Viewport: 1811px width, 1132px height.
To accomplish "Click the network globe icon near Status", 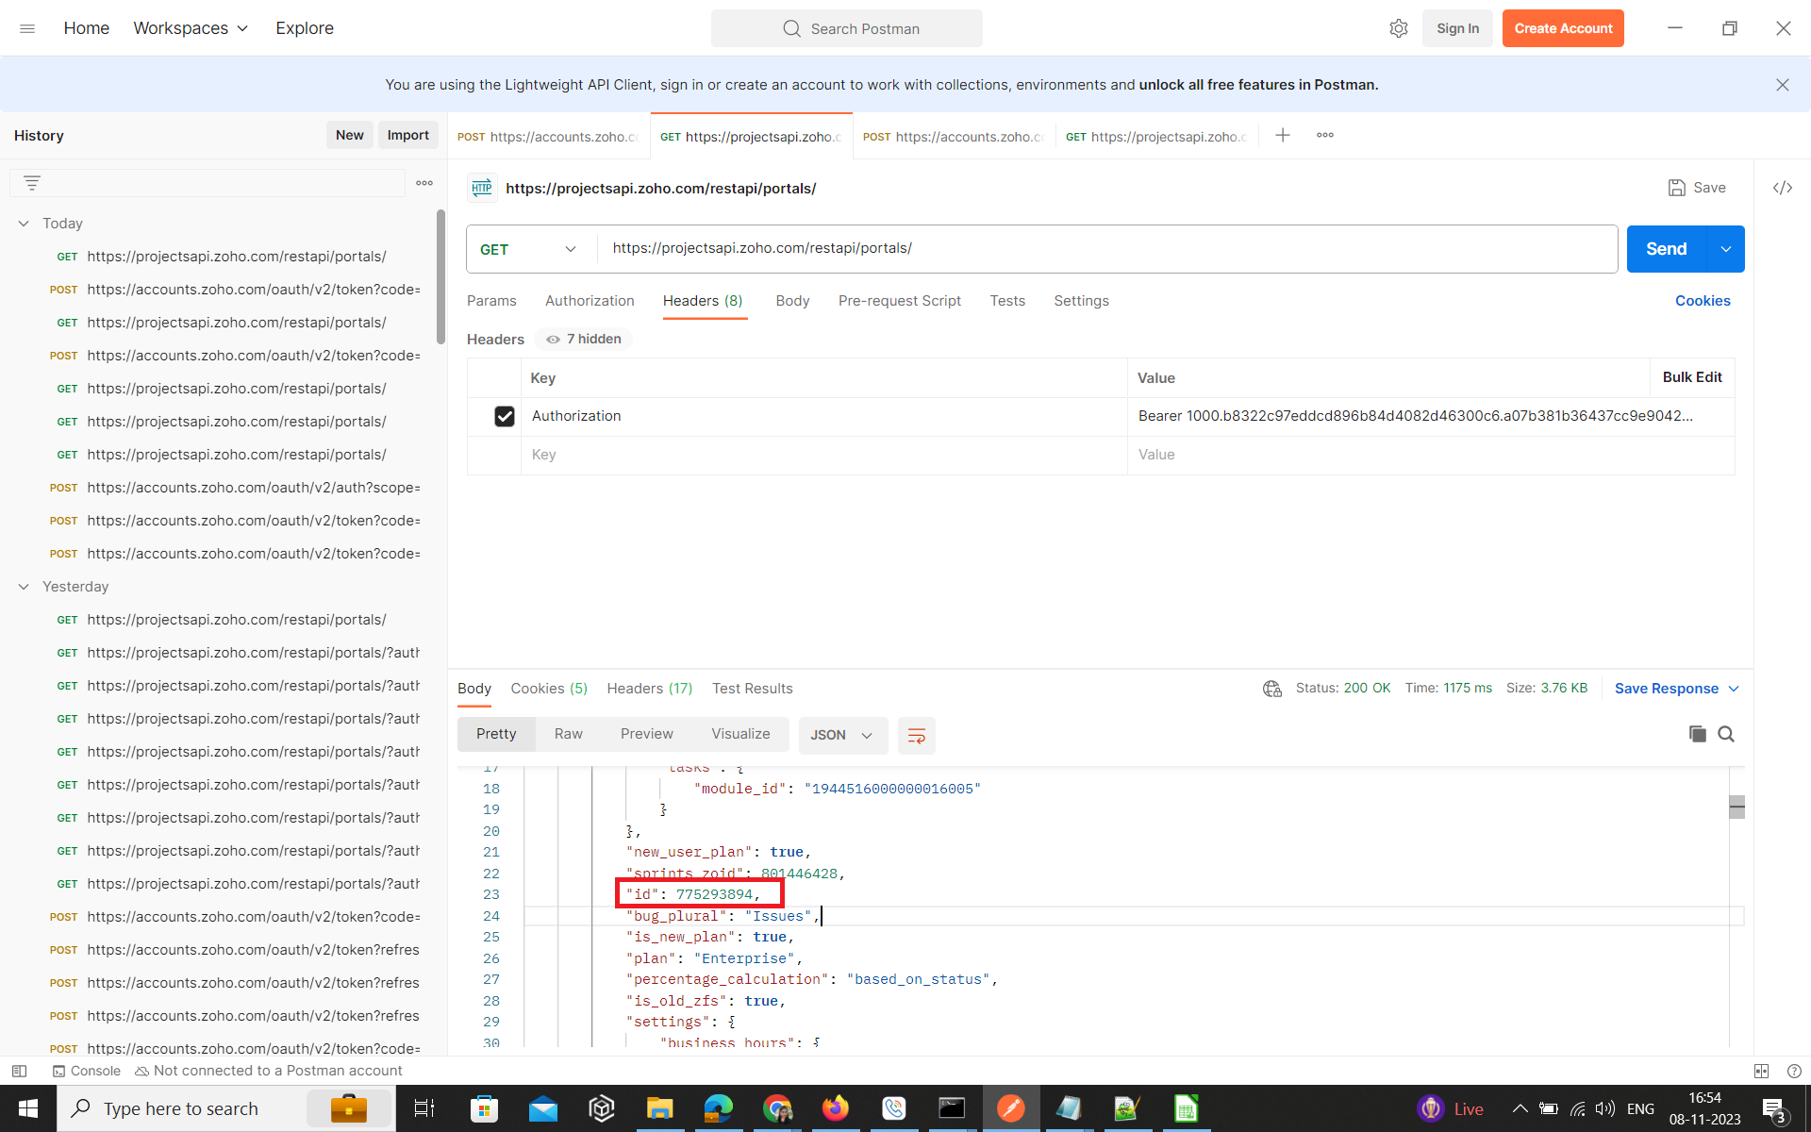I will [1271, 689].
